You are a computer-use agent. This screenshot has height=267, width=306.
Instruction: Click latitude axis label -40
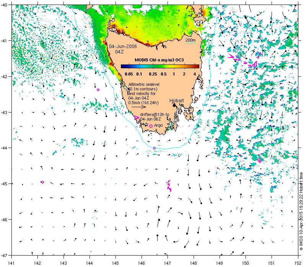pos(4,5)
